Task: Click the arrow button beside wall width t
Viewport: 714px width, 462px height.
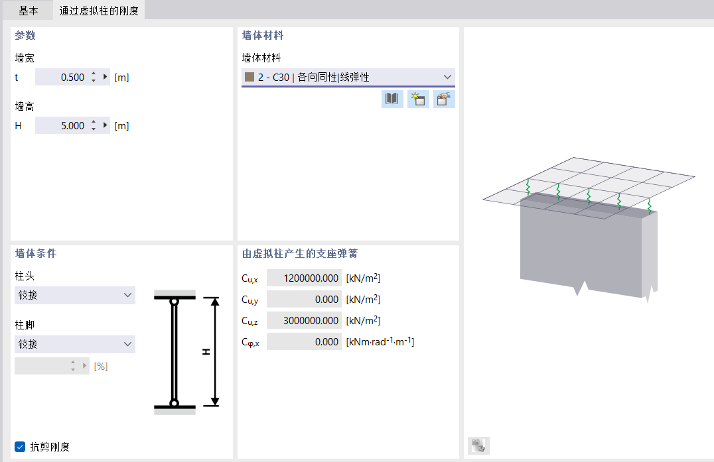Action: [105, 78]
